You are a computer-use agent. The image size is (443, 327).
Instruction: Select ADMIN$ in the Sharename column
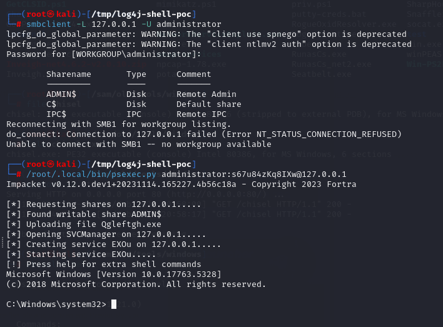[x=61, y=94]
